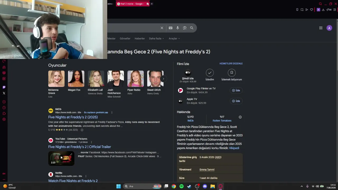
Task: Open info about the IMDb rating
Action: (x=82, y=130)
